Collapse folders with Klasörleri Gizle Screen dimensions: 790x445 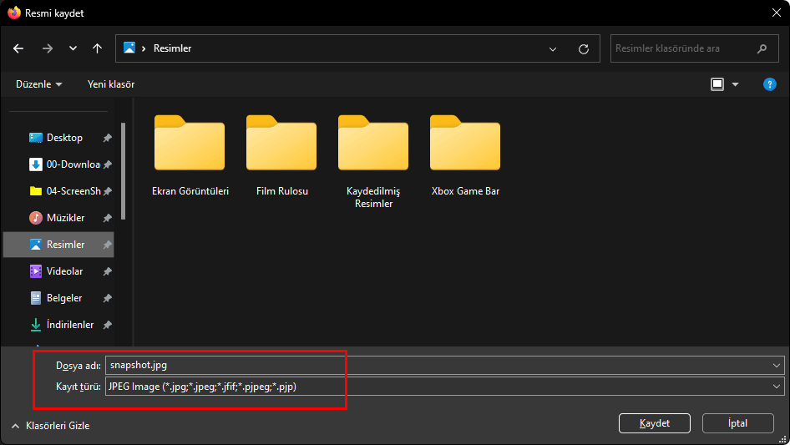50,426
